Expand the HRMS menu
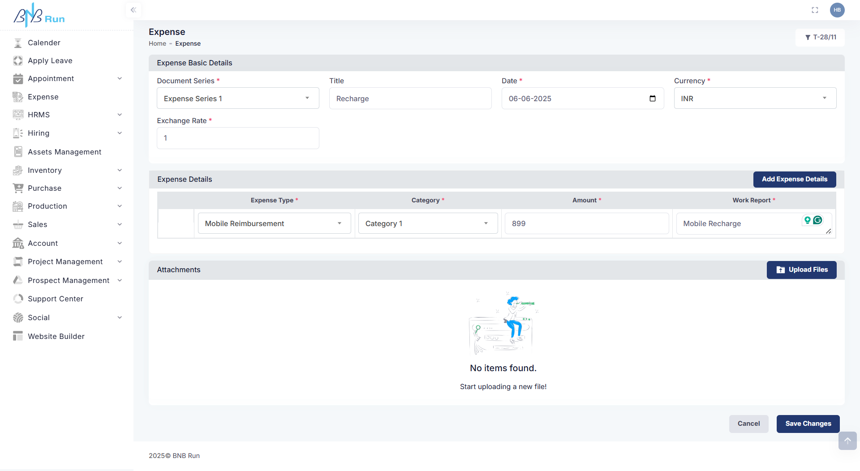The height and width of the screenshot is (471, 860). [67, 115]
